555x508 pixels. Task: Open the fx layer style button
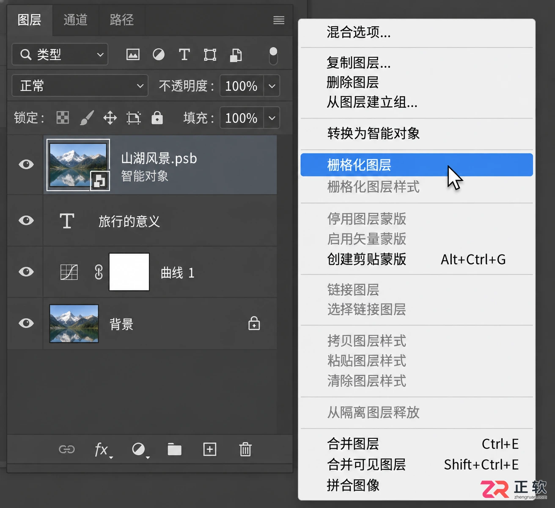(103, 450)
